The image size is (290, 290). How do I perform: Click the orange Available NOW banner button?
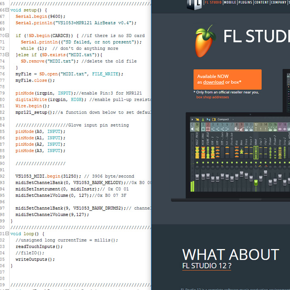(x=227, y=80)
